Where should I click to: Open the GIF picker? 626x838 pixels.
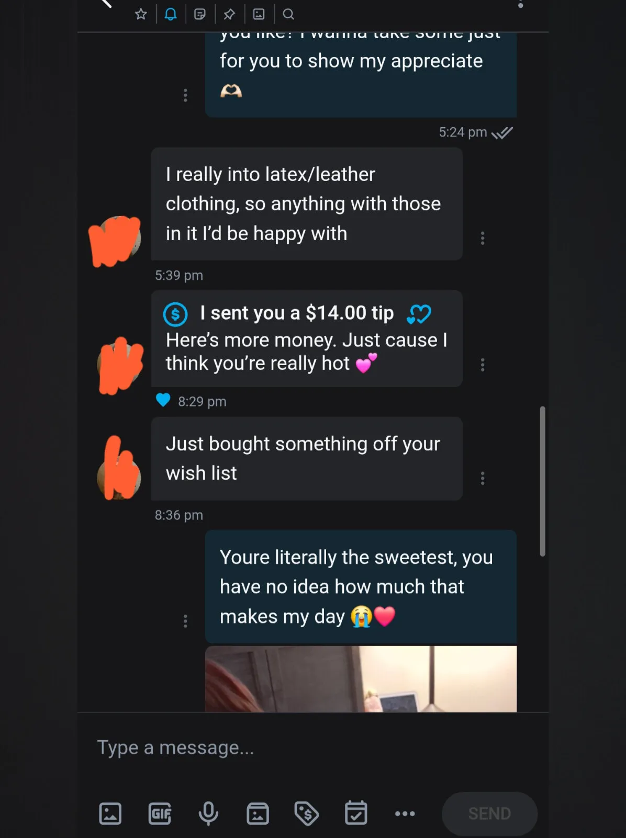(160, 813)
